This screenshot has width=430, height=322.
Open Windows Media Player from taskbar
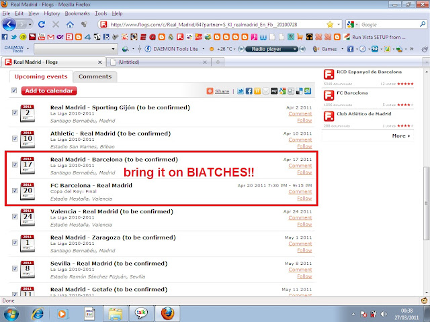[62, 314]
